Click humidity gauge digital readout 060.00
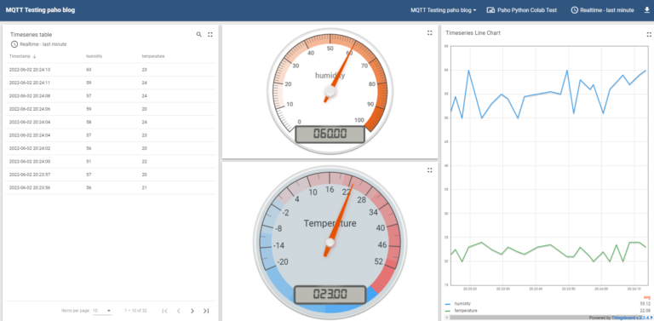This screenshot has width=654, height=321. click(x=330, y=135)
